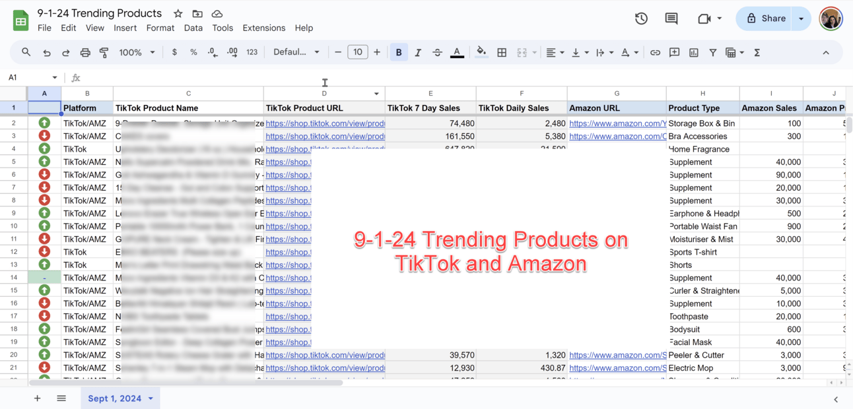Open zoom level 100% dropdown

pos(137,52)
